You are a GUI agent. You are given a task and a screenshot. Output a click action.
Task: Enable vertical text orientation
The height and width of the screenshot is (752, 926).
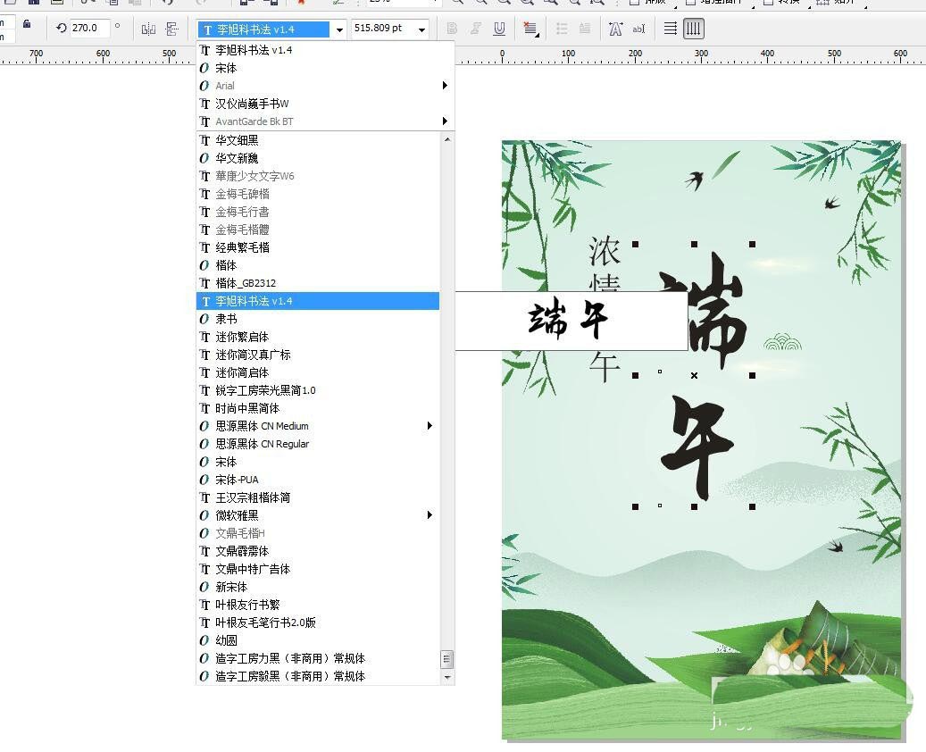tap(693, 29)
